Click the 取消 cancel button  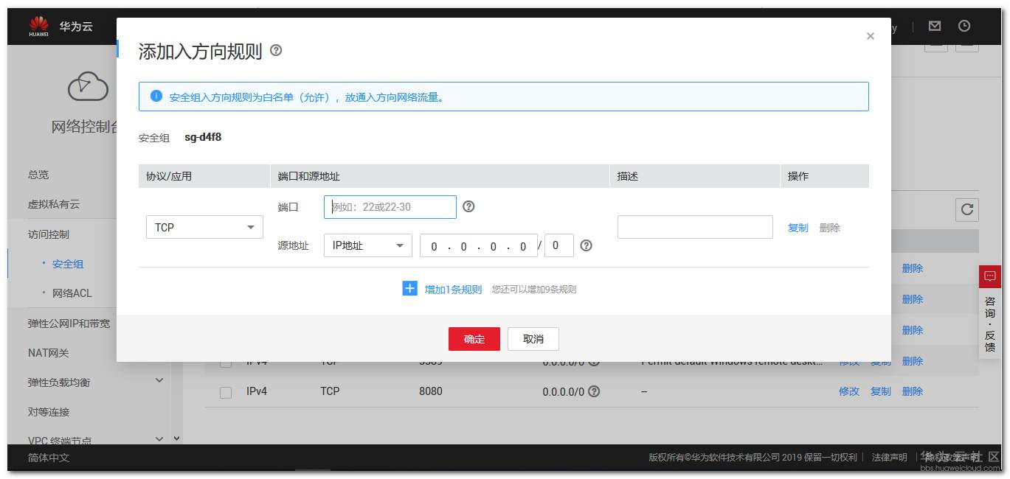533,339
